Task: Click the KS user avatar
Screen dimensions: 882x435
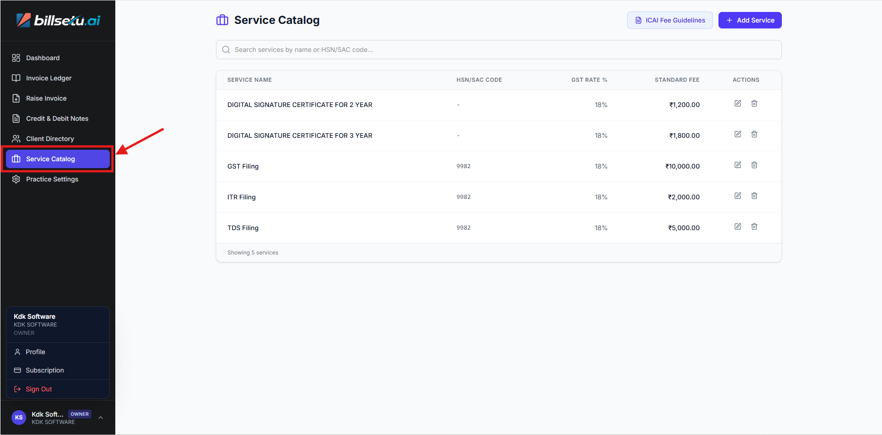Action: click(x=19, y=418)
